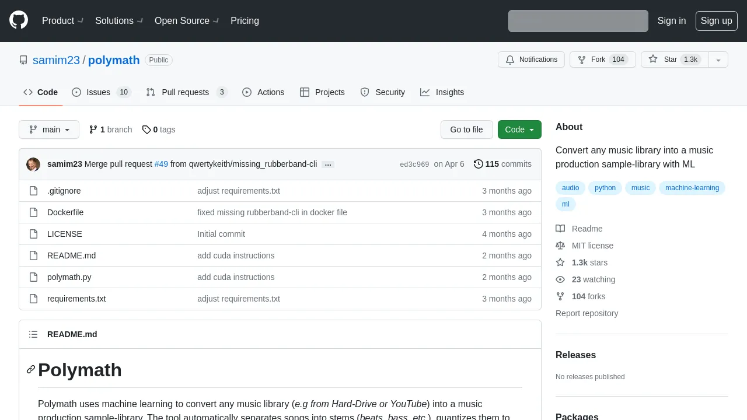The image size is (747, 420).
Task: Open the README outline list icon
Action: [x=33, y=334]
